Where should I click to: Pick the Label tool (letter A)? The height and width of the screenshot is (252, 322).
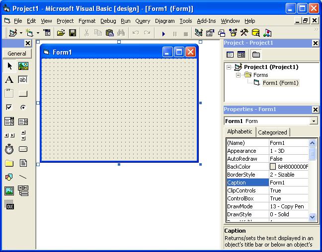9,79
